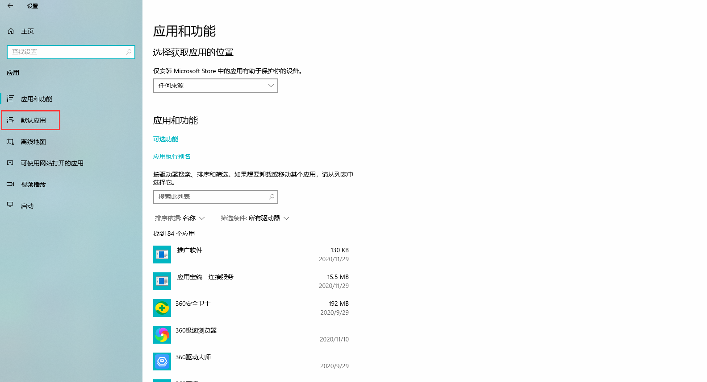The width and height of the screenshot is (707, 382).
Task: Select the 离线地图 map icon
Action: [x=10, y=141]
